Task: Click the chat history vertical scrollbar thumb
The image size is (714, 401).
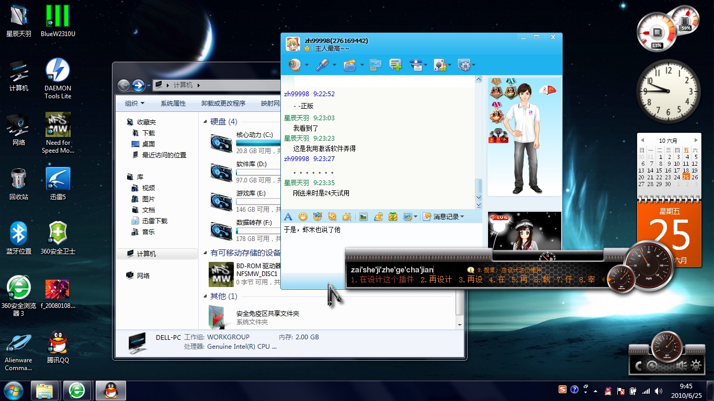Action: (478, 186)
